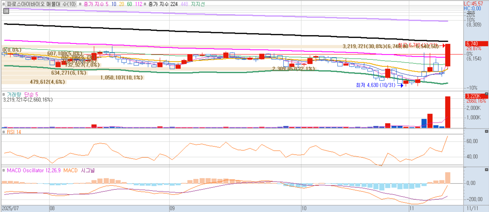This screenshot has height=212, width=489.
Task: Click the 60-period moving average legend
Action: 129,4
